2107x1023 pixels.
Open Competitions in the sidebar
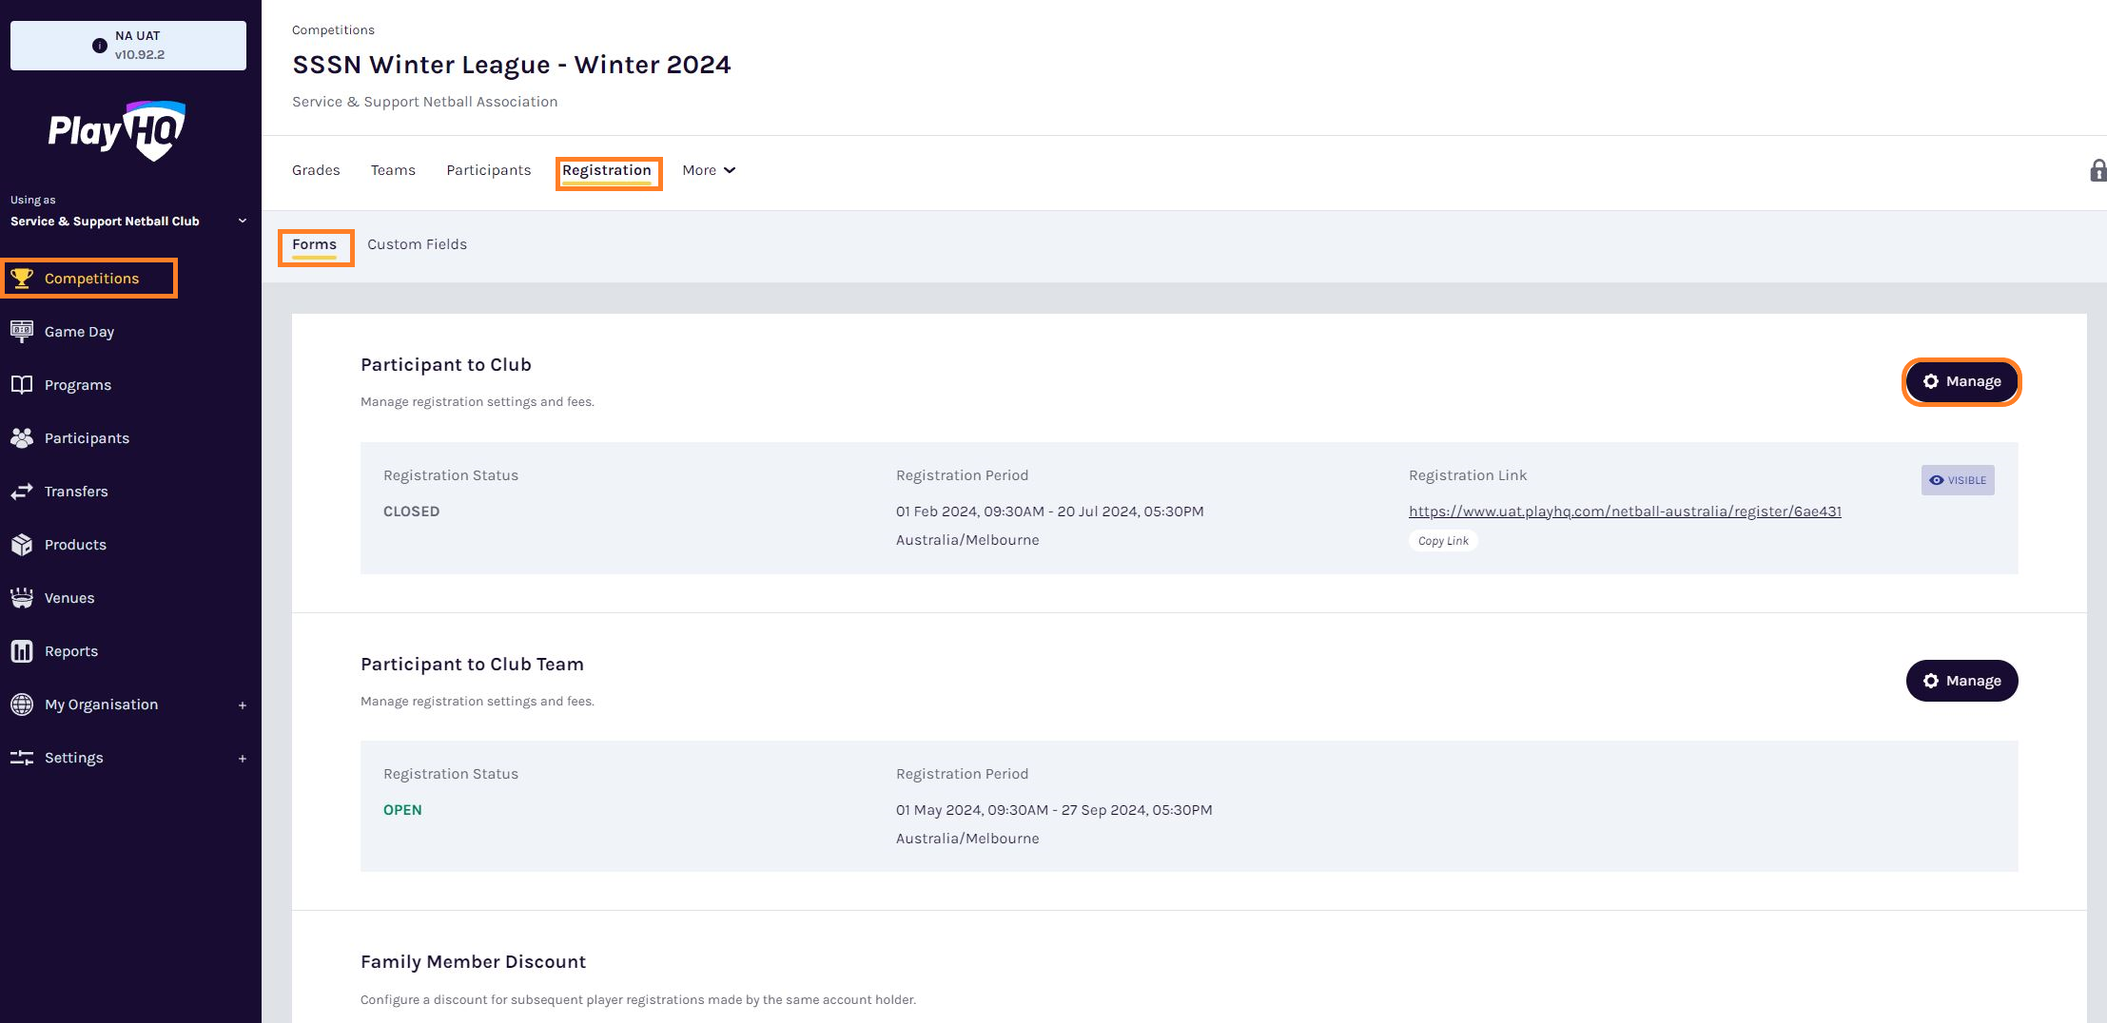point(91,279)
